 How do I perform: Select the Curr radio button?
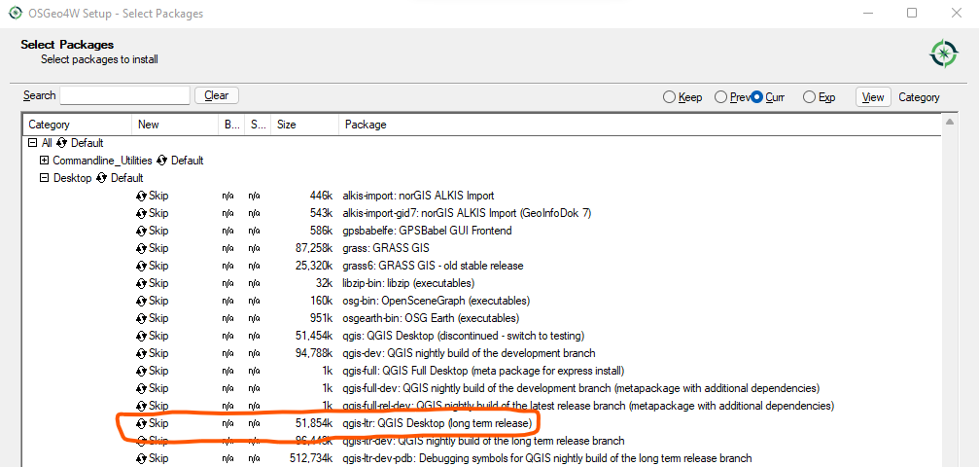coord(757,97)
